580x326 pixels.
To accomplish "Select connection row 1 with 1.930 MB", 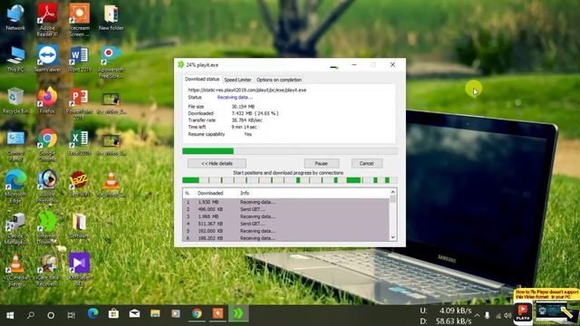I will 286,202.
